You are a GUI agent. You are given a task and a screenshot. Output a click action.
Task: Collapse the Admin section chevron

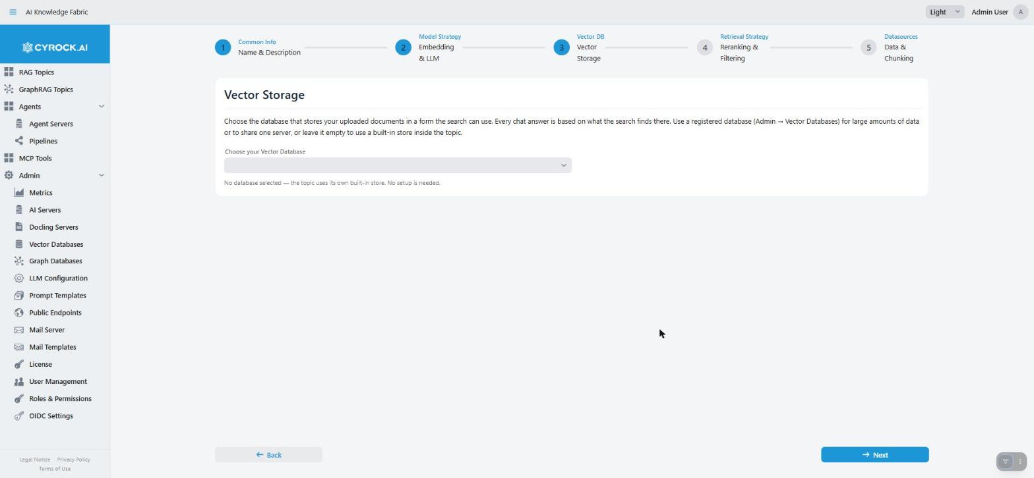102,175
